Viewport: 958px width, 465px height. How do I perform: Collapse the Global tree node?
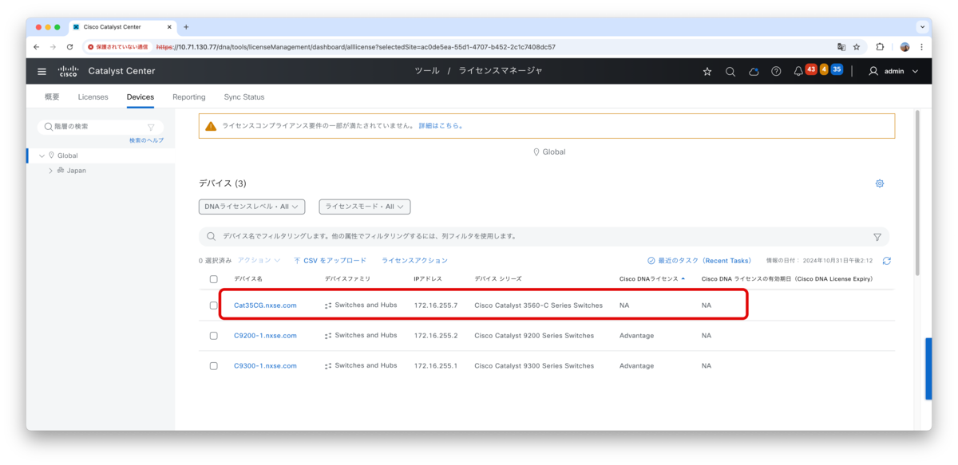pos(42,156)
